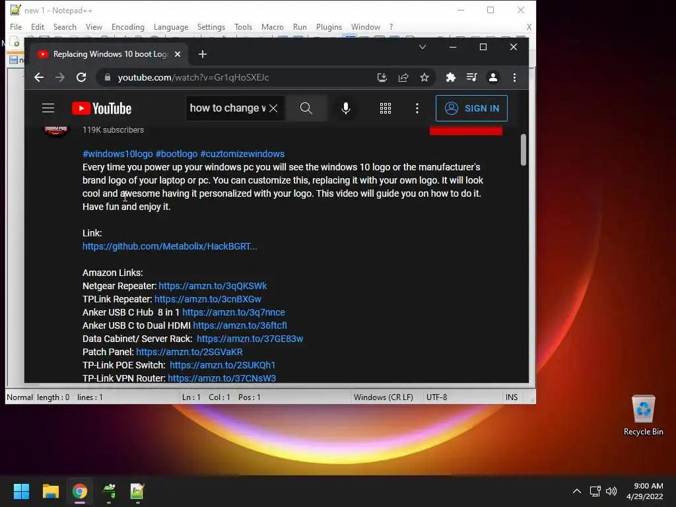Click the red subscribe button

[x=466, y=131]
